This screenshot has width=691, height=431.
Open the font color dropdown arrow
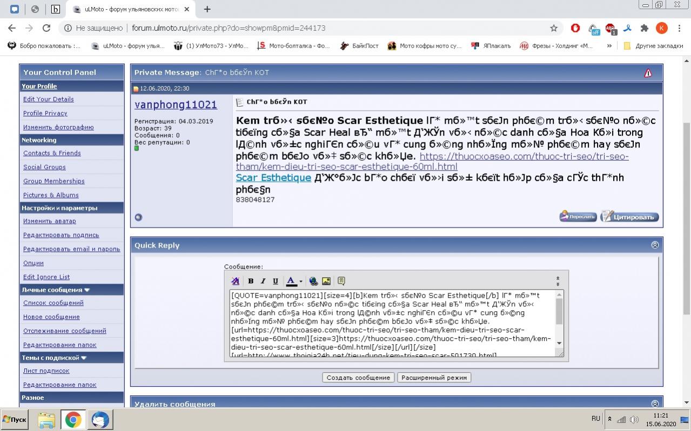click(301, 281)
